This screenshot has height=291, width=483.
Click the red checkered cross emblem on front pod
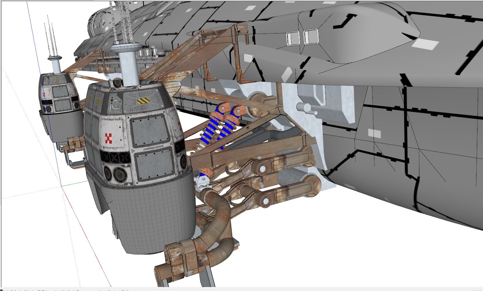click(x=109, y=138)
